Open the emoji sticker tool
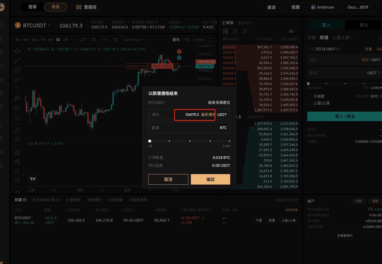 [17, 117]
